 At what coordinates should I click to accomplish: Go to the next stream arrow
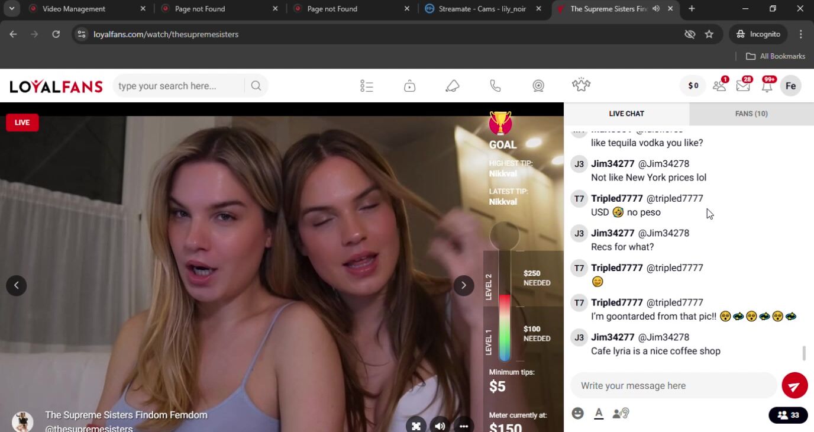464,285
